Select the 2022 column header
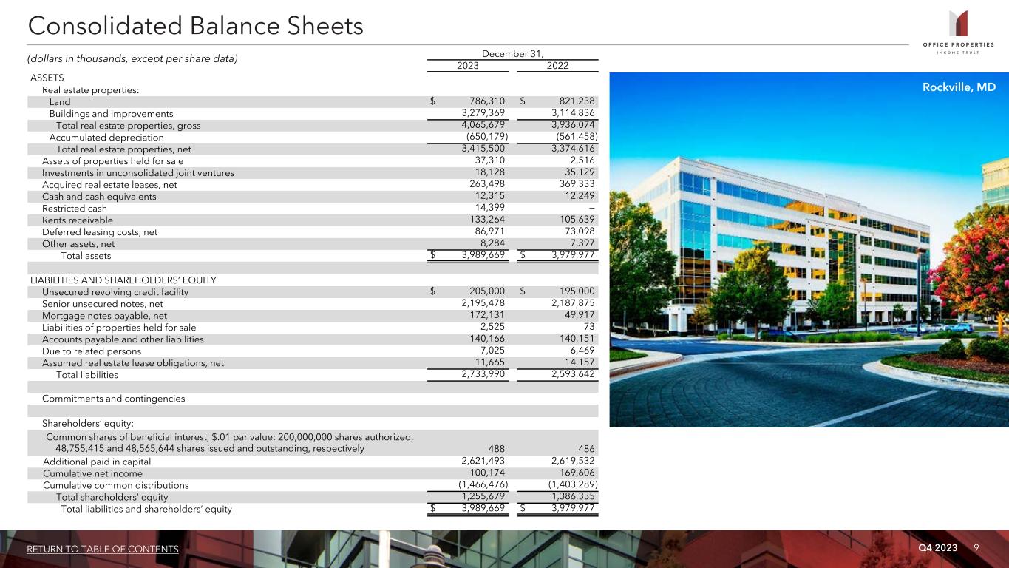Image resolution: width=1009 pixels, height=568 pixels. click(557, 65)
